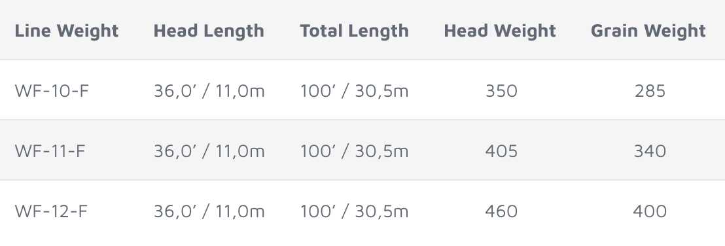Click the Line Weight column header

pyautogui.click(x=67, y=31)
